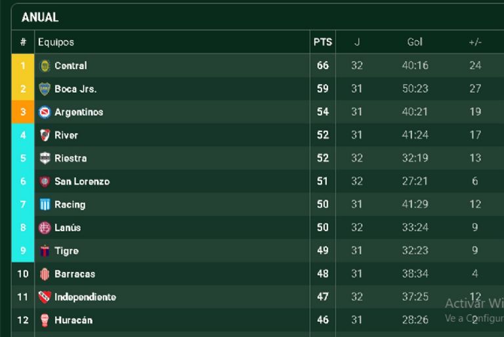This screenshot has width=504, height=337.
Task: Click the Boca Jrs. team crest
Action: 45,89
